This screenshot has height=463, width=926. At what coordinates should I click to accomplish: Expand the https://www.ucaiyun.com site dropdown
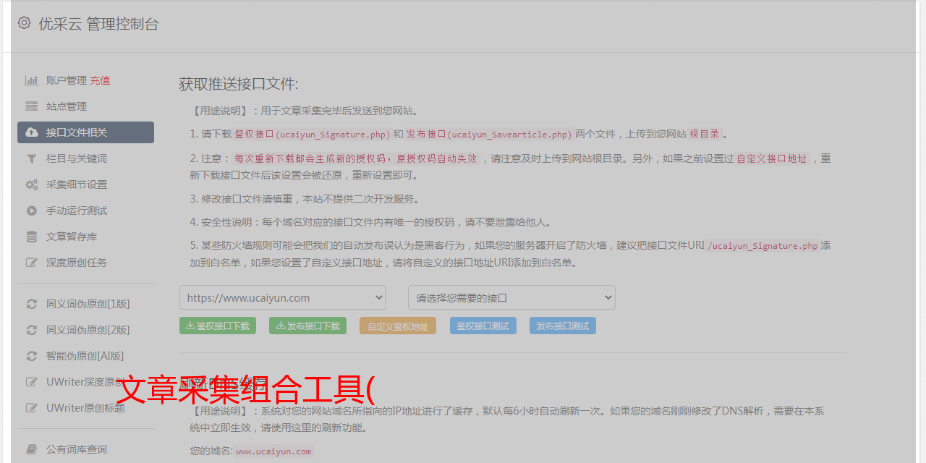point(283,297)
